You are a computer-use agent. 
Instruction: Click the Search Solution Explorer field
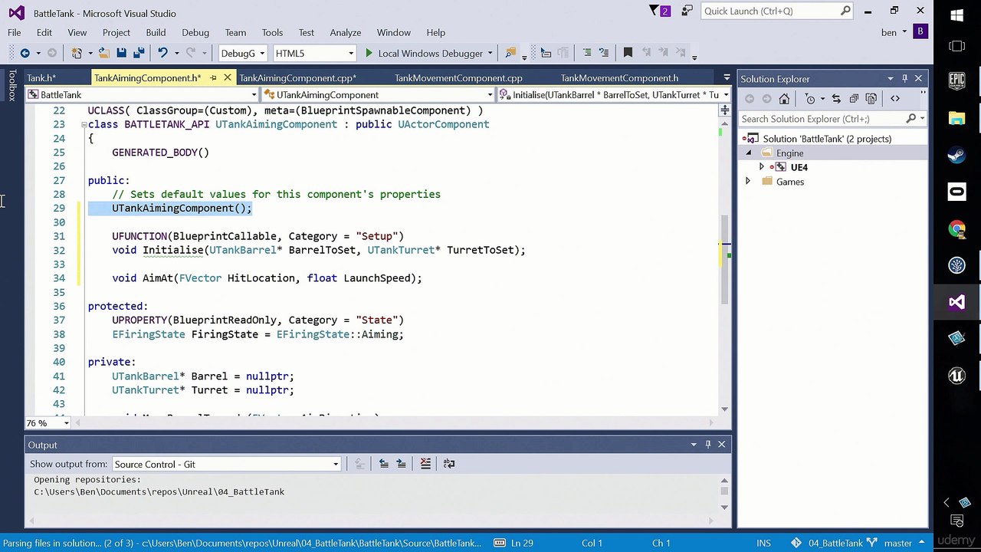823,119
